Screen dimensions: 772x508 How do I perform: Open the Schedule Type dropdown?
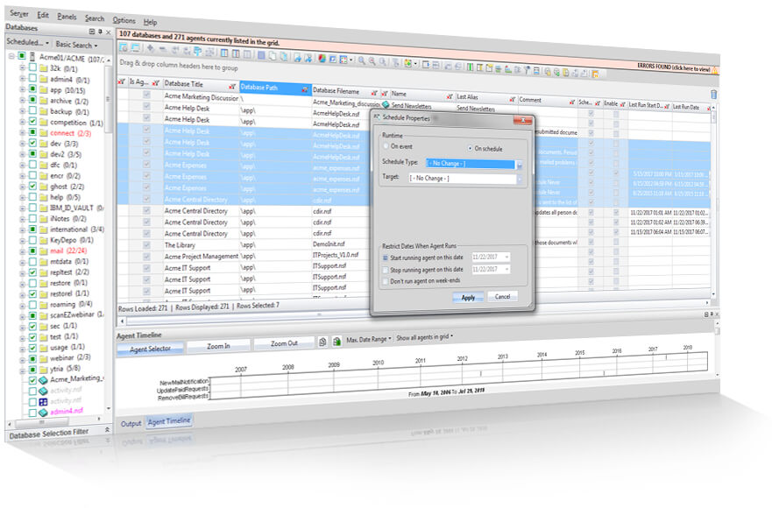pyautogui.click(x=519, y=166)
